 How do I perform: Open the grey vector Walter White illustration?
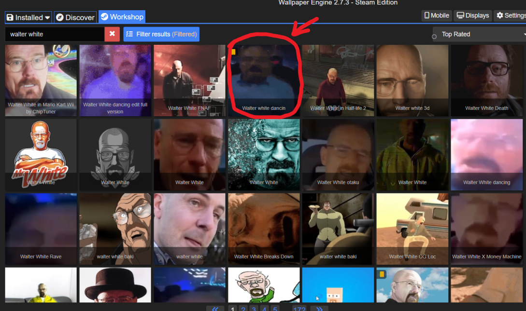coord(115,155)
